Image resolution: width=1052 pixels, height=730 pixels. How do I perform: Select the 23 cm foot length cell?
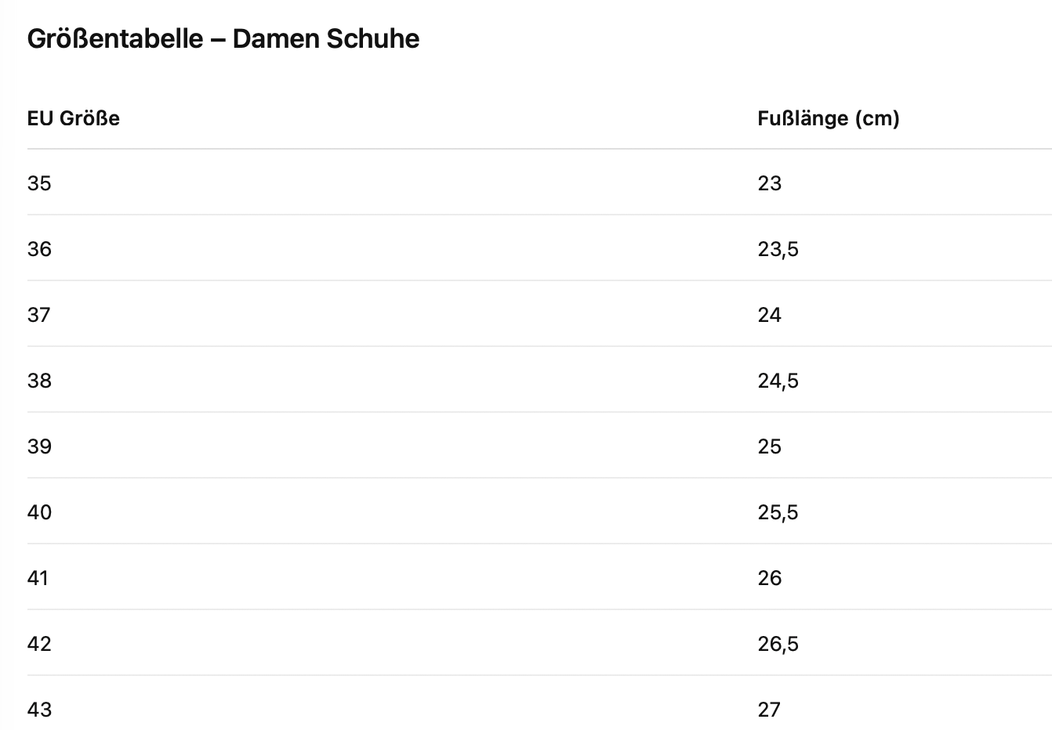pos(770,183)
